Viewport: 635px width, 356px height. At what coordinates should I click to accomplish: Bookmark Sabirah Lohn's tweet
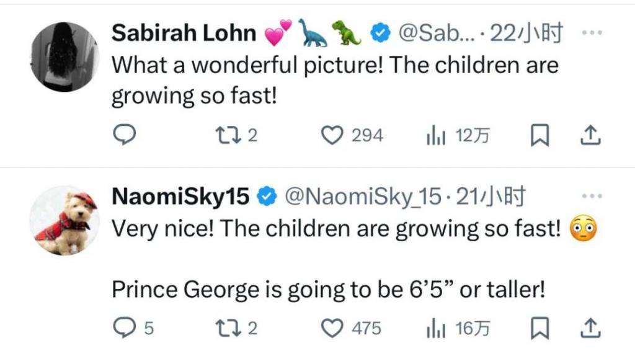tap(540, 135)
